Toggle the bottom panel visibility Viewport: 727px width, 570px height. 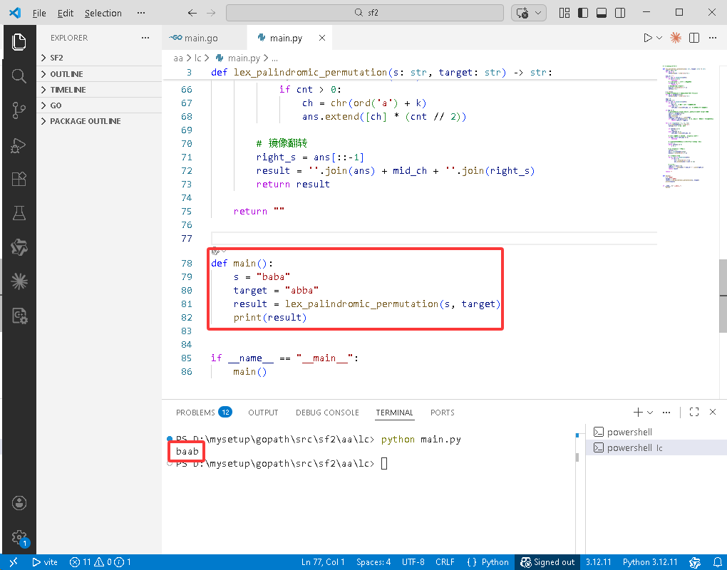[x=602, y=13]
